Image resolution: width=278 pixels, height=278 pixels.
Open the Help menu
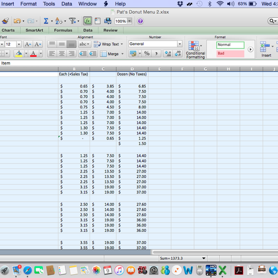click(x=120, y=4)
